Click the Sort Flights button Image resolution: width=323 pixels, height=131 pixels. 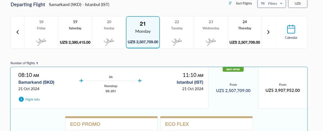[240, 3]
